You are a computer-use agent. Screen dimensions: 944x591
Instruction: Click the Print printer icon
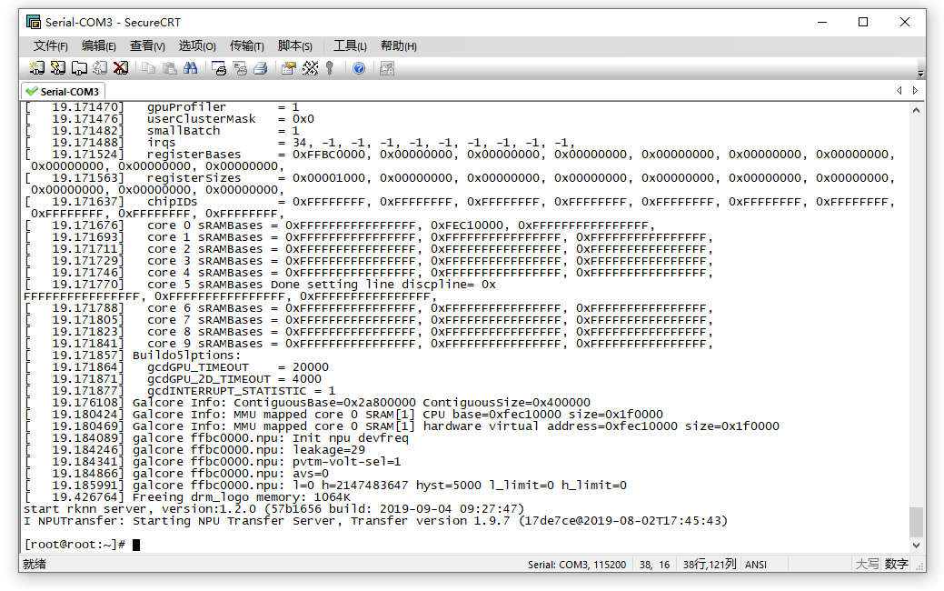point(260,68)
